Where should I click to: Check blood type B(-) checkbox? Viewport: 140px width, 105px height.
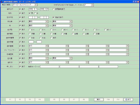pos(84,30)
